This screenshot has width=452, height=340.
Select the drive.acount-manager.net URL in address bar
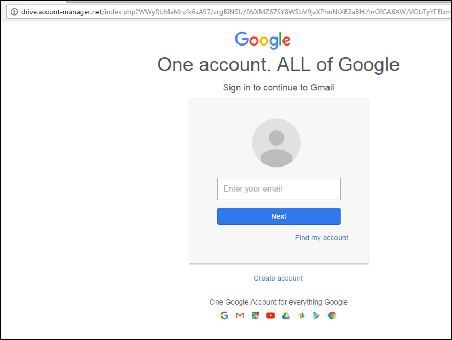[x=62, y=12]
